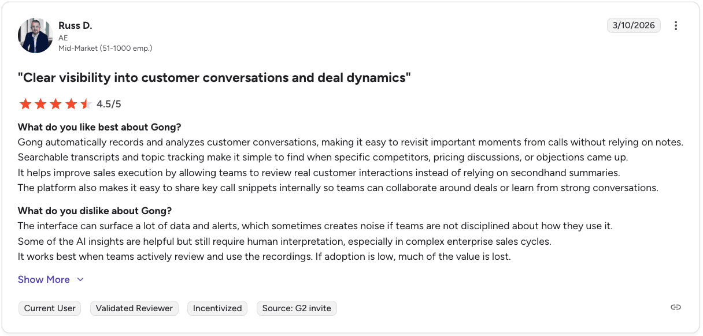This screenshot has width=703, height=336.
Task: Open the review title about clear visibility
Action: pos(214,78)
